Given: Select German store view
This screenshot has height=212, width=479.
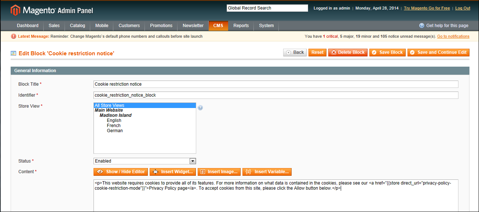Looking at the screenshot, I should pyautogui.click(x=115, y=131).
